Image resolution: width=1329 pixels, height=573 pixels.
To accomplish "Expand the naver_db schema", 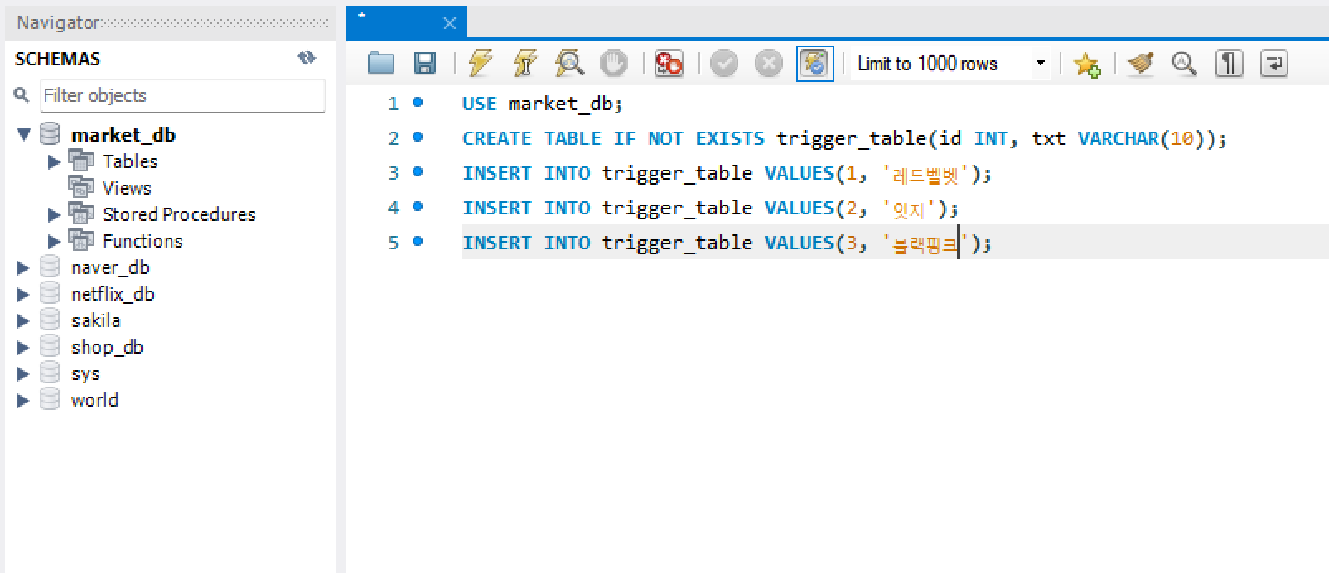I will (x=23, y=267).
